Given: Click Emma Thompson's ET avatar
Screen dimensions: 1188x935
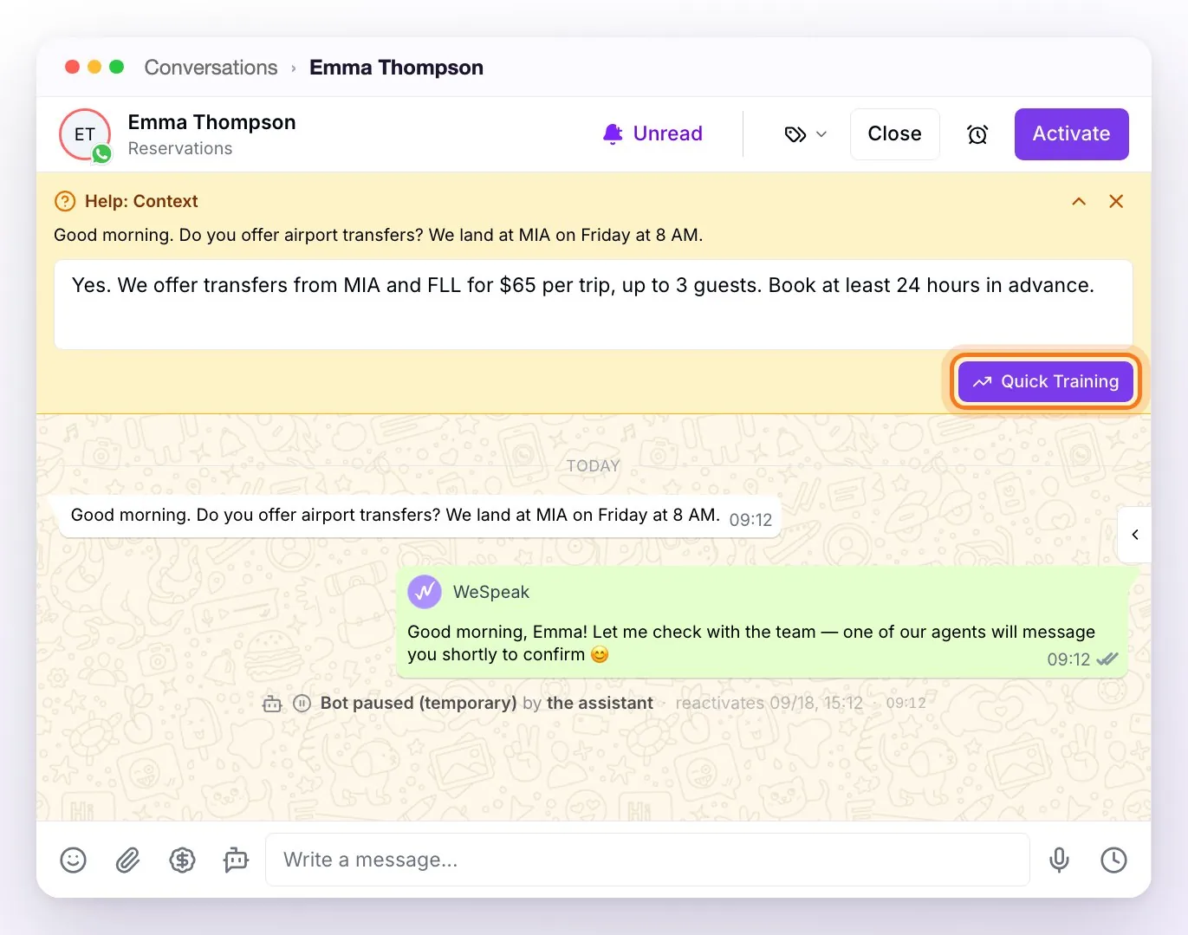Looking at the screenshot, I should coord(85,134).
